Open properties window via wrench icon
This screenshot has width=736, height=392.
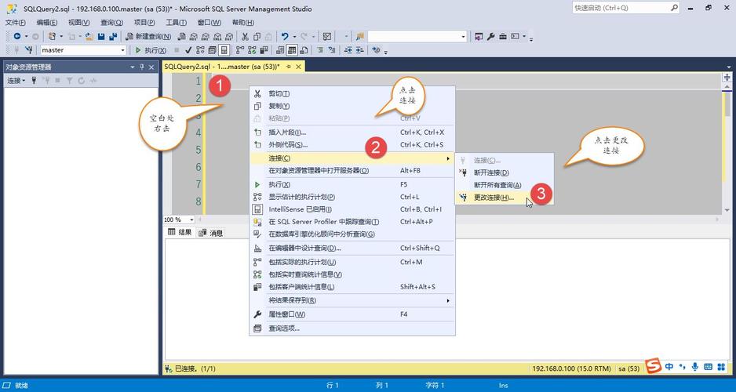coord(491,37)
